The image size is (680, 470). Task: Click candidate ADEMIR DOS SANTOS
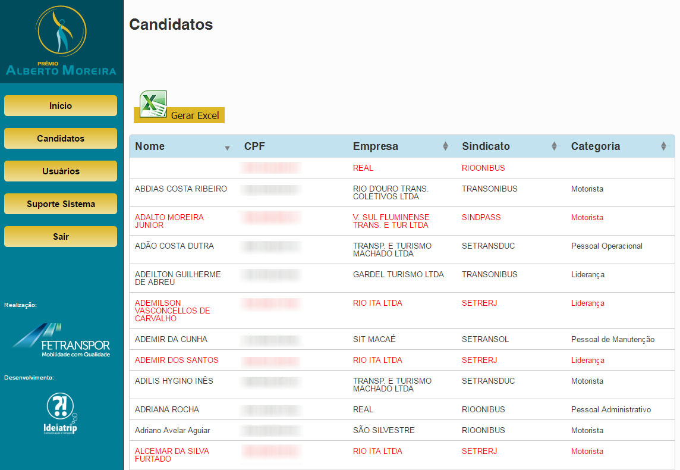point(177,360)
